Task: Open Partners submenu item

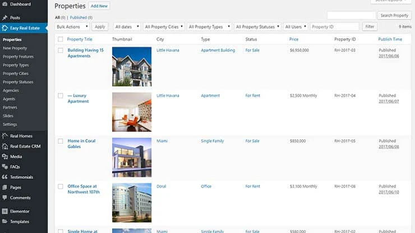Action: (10, 107)
